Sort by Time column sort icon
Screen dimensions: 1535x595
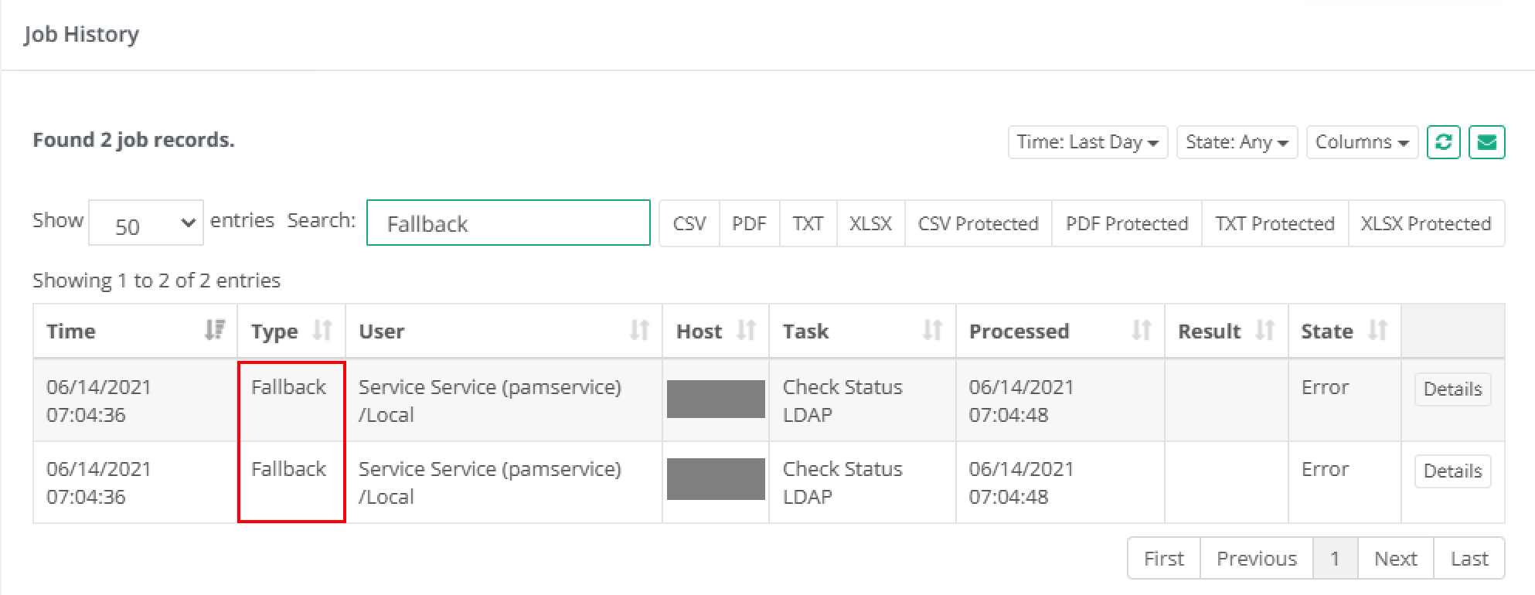click(214, 331)
